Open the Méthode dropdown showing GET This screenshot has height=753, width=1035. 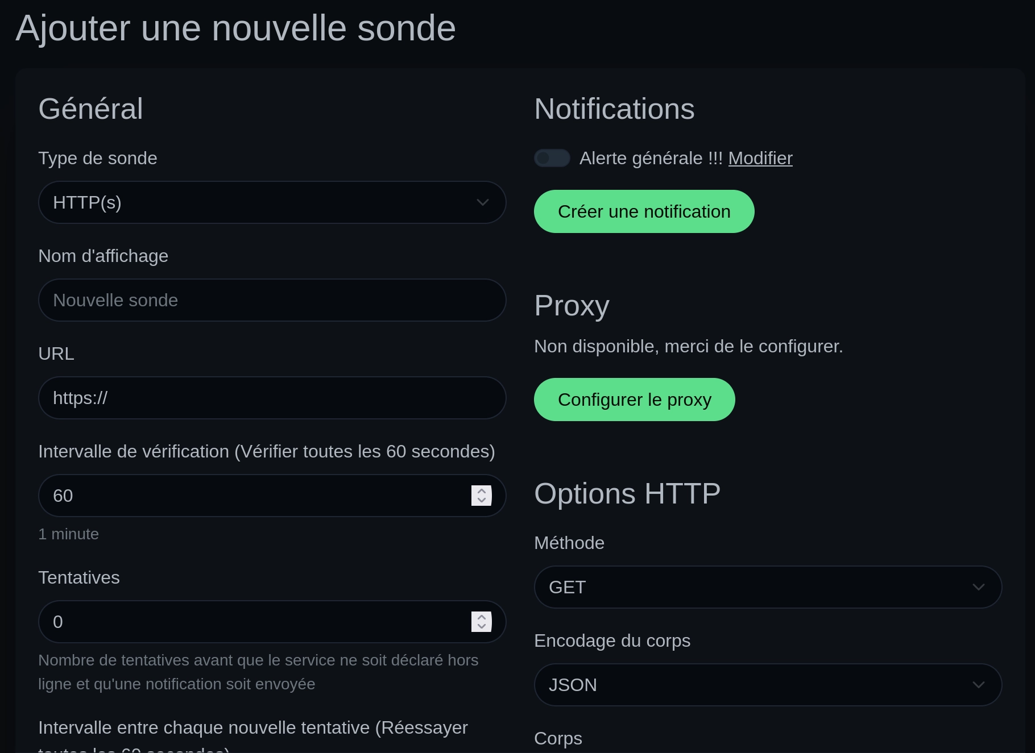click(767, 587)
